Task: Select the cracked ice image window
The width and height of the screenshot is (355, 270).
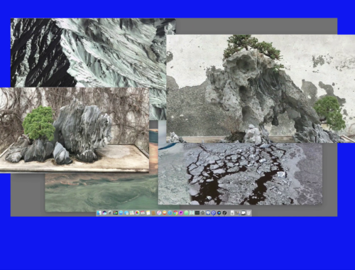Action: (240, 174)
